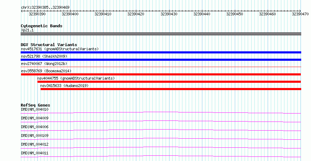Click ruler position 32390450

coord(234,14)
